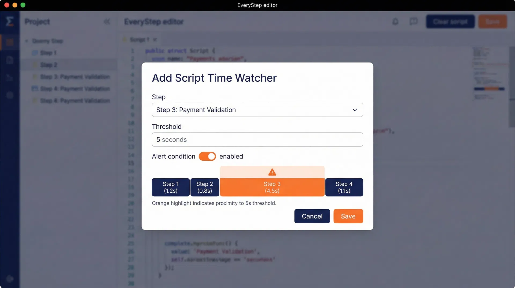Select the active editor icon in the sidebar
Viewport: 515px width, 288px height.
coord(10,42)
